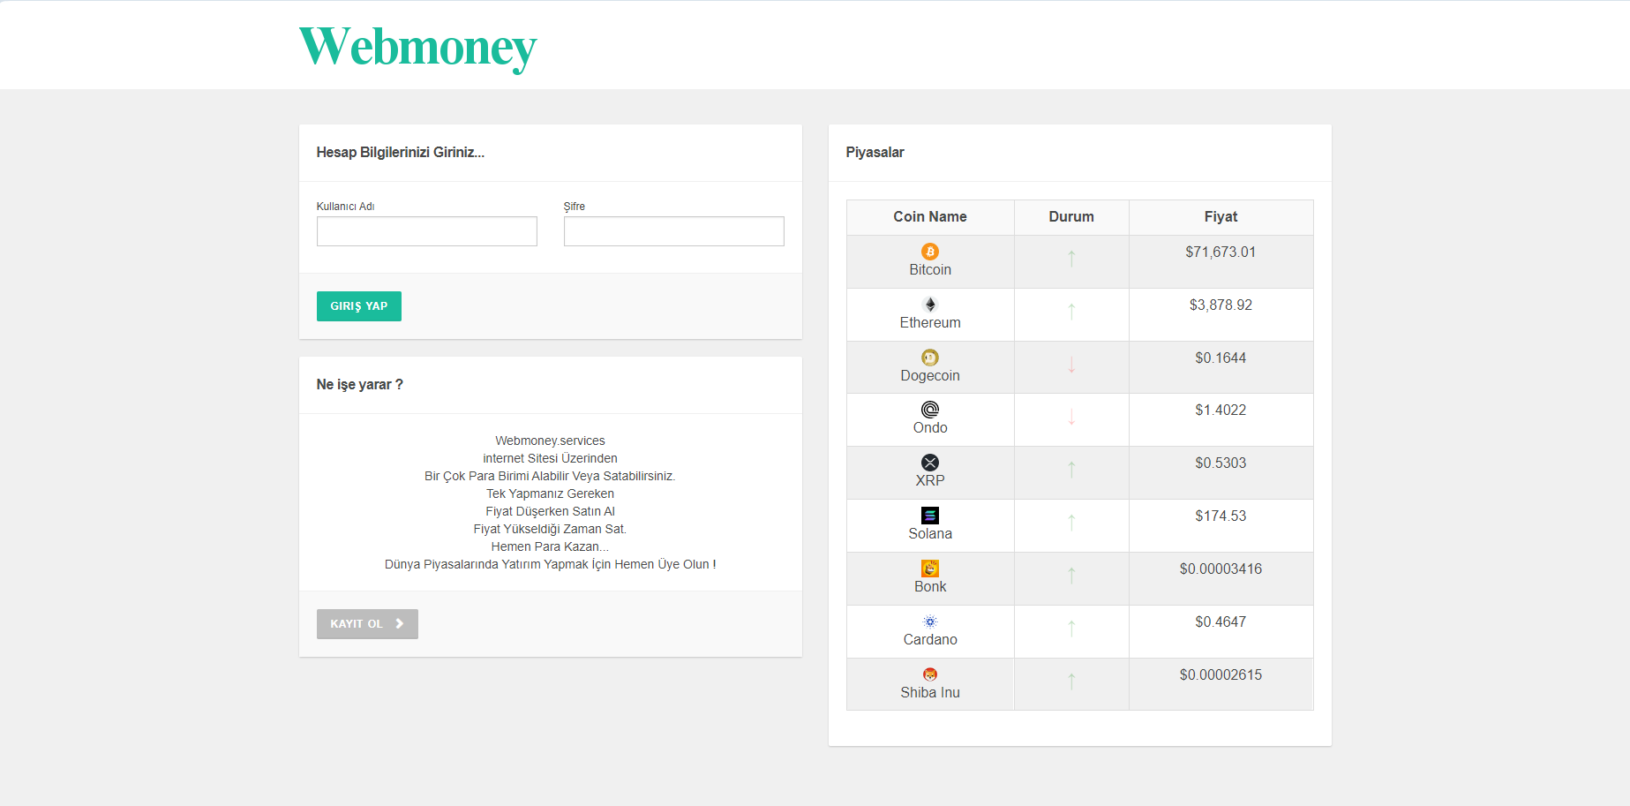
Task: Click the Solana name label
Action: [x=930, y=534]
